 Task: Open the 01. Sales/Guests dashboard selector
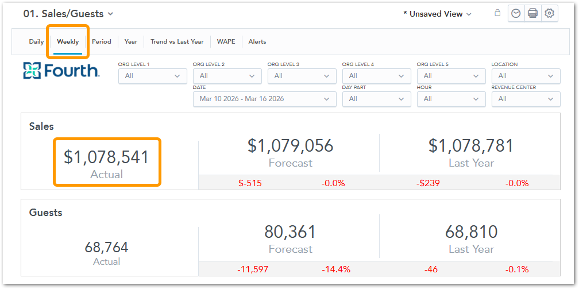click(x=68, y=14)
